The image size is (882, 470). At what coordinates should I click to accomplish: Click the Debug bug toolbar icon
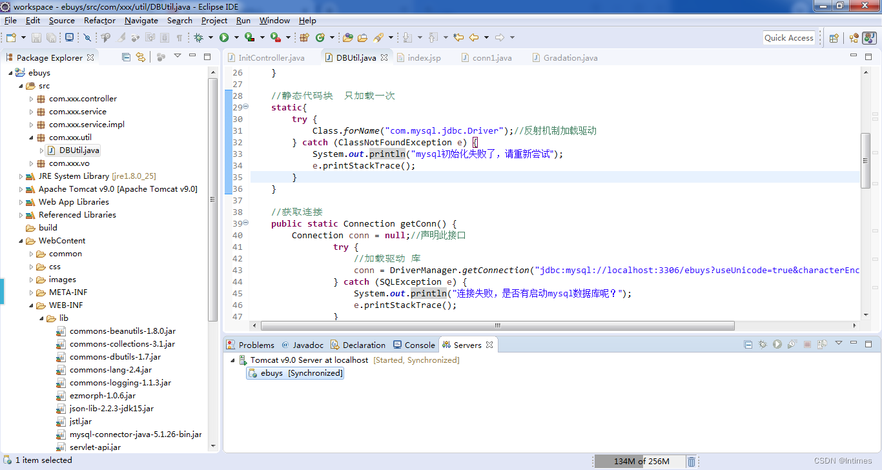coord(198,37)
